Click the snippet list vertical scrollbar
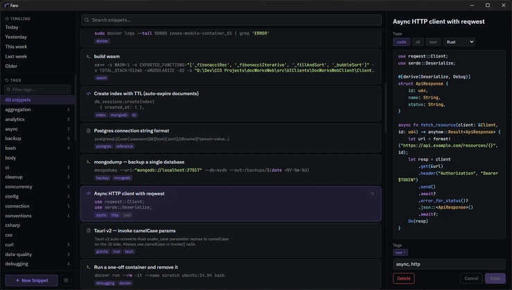 [385, 108]
